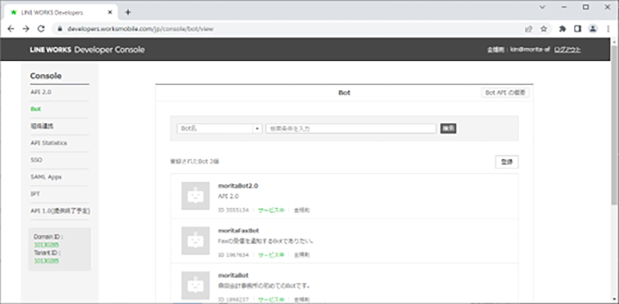The image size is (619, 304).
Task: Open SAML Apps from the sidebar
Action: coord(46,177)
